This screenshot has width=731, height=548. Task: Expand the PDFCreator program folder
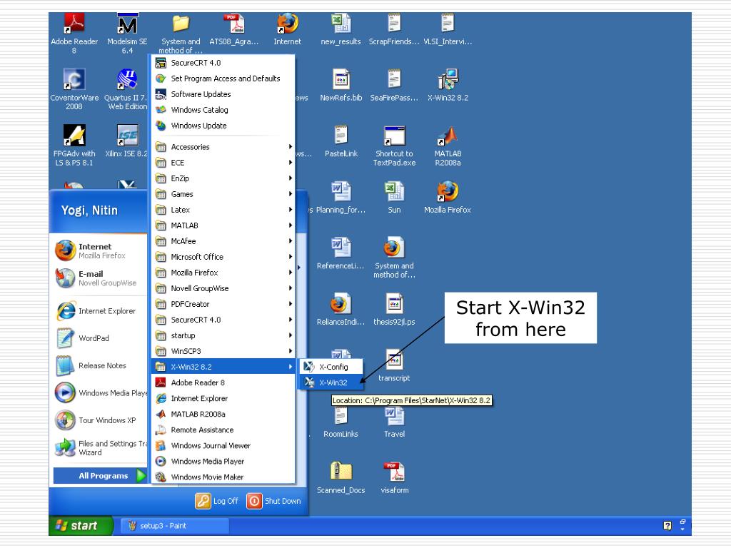[x=223, y=304]
